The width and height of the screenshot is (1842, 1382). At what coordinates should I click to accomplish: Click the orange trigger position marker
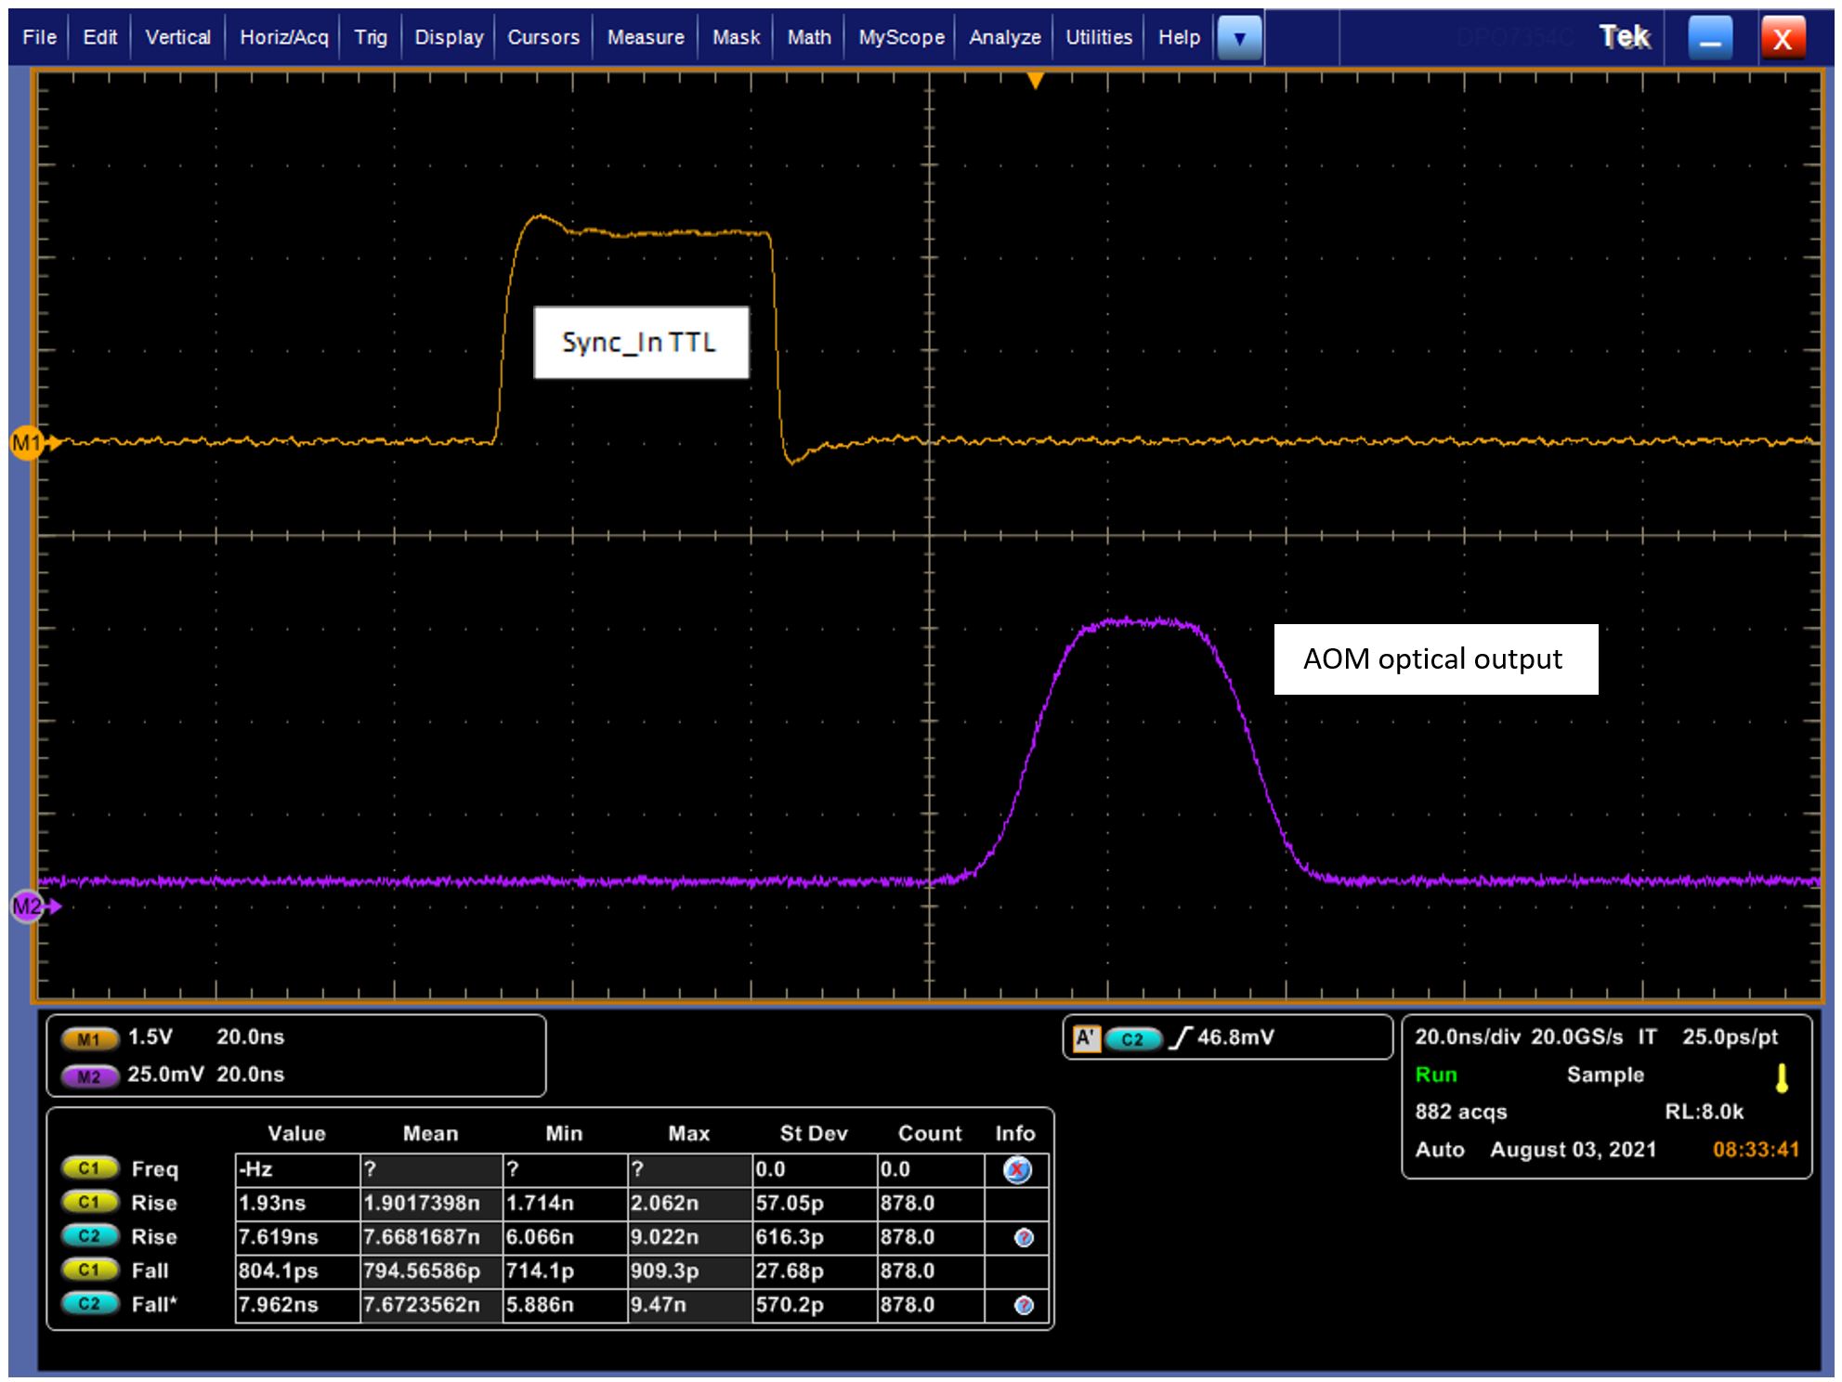(x=1035, y=81)
